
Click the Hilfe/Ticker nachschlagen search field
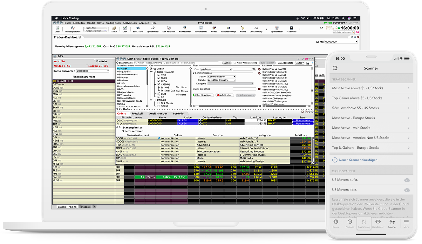tap(344, 32)
